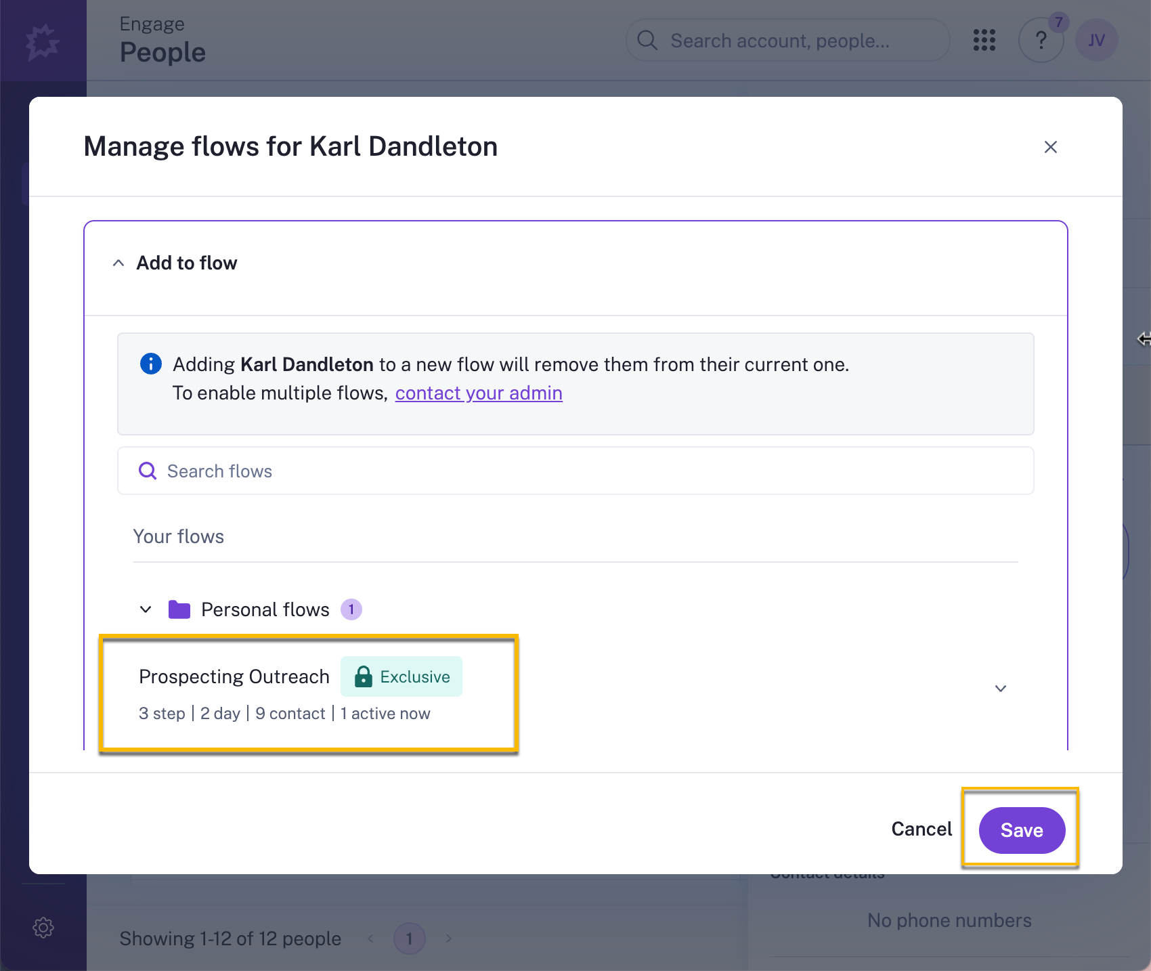Collapse the Personal flows folder
The width and height of the screenshot is (1151, 971).
click(145, 609)
